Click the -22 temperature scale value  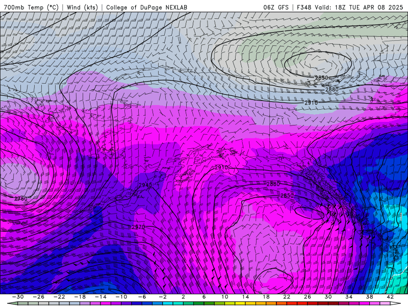point(59,297)
